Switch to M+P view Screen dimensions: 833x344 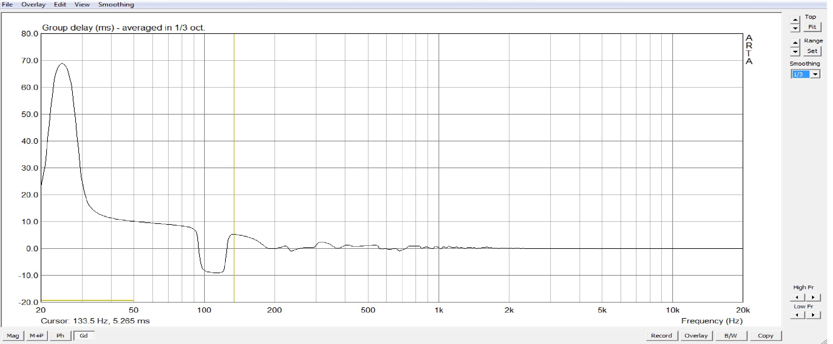[36, 336]
